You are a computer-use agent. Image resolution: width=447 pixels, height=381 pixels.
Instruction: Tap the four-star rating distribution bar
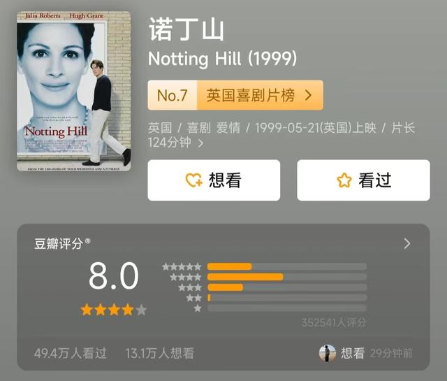click(x=287, y=277)
